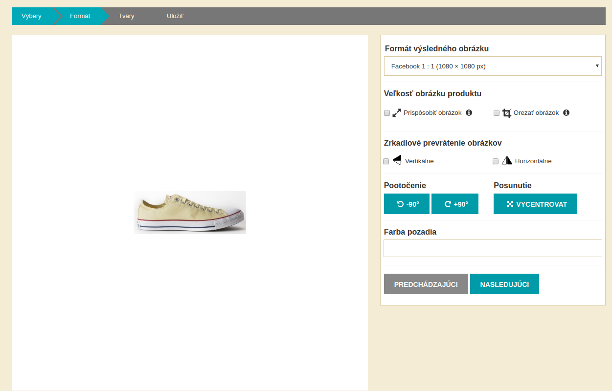Rotate image by +90°
This screenshot has width=612, height=391.
click(x=455, y=204)
